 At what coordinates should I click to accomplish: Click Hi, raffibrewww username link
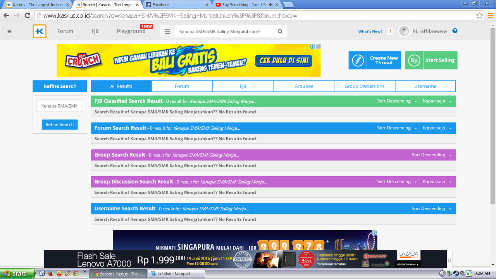(x=429, y=31)
